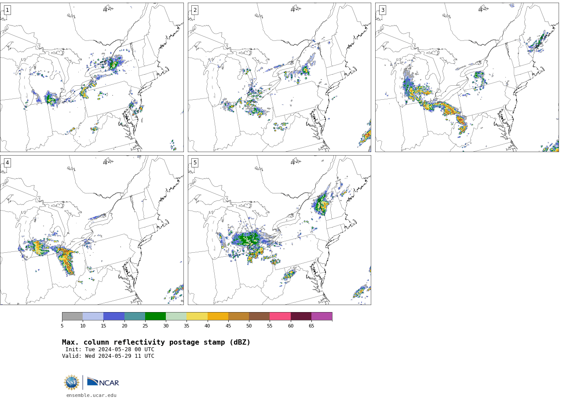Select the pale green 30-35 dBZ swatch
The height and width of the screenshot is (400, 563).
[x=176, y=316]
